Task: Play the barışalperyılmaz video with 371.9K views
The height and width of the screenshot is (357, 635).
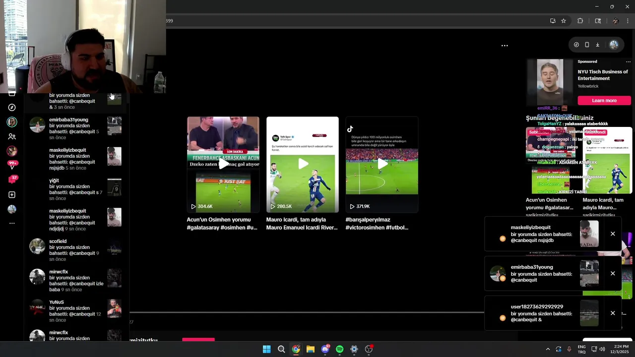Action: click(382, 165)
